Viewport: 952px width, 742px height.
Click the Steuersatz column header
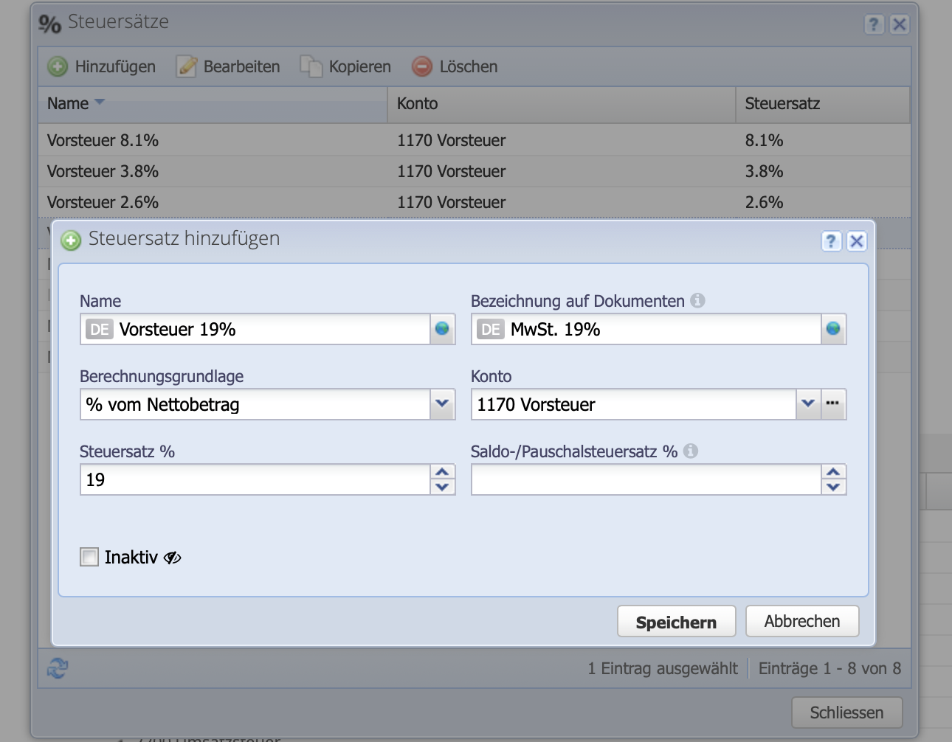pos(782,103)
